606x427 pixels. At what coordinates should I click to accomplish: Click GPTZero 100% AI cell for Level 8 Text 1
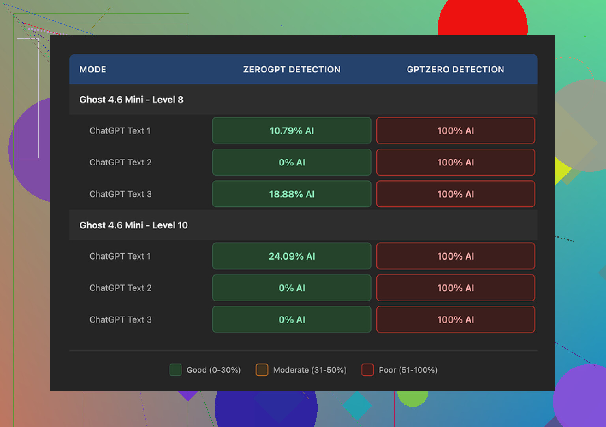455,131
